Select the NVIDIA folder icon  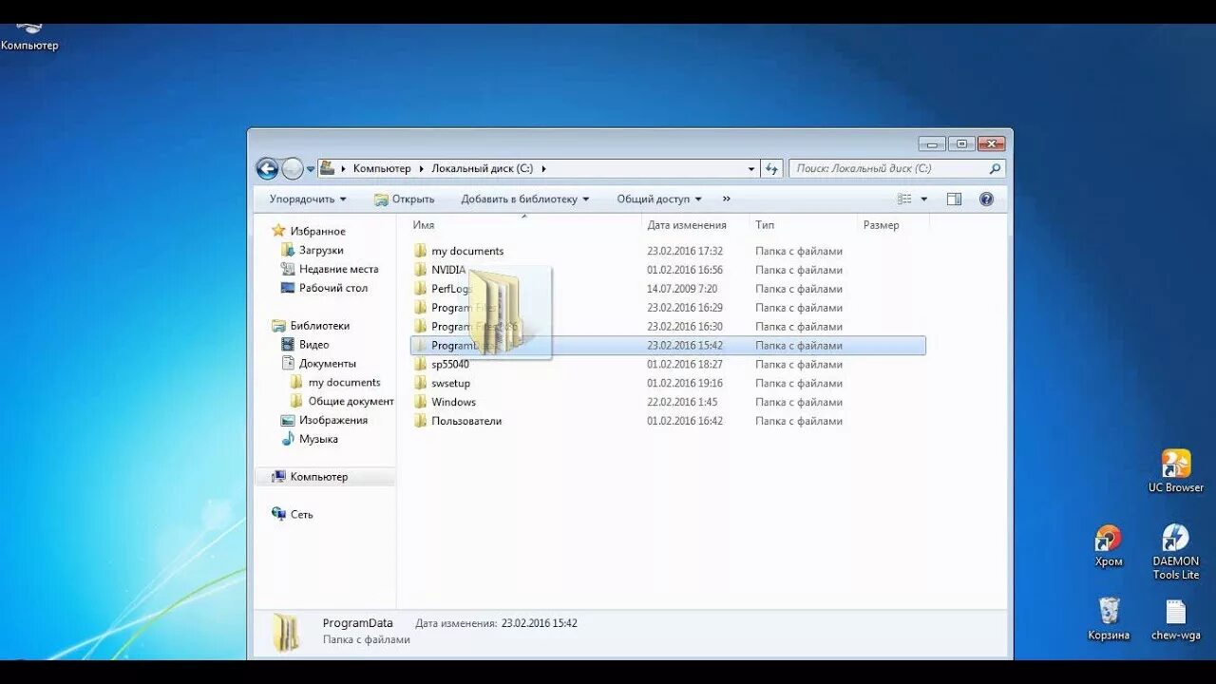pyautogui.click(x=421, y=270)
